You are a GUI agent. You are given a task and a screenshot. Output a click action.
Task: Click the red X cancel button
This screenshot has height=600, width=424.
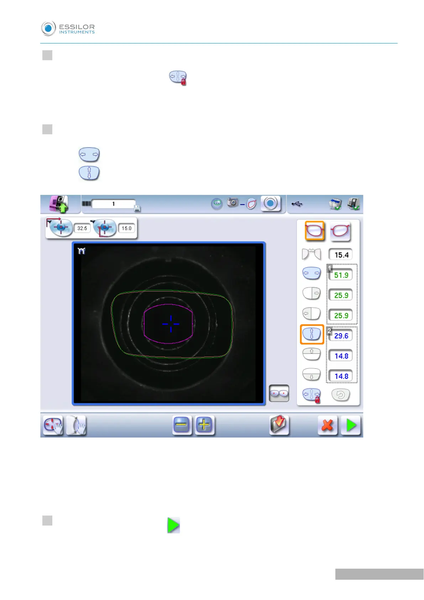[x=328, y=425]
